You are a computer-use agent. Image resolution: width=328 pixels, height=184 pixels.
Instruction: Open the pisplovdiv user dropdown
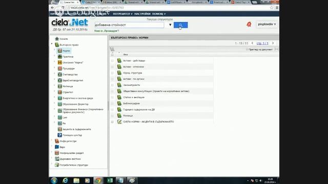[266, 25]
